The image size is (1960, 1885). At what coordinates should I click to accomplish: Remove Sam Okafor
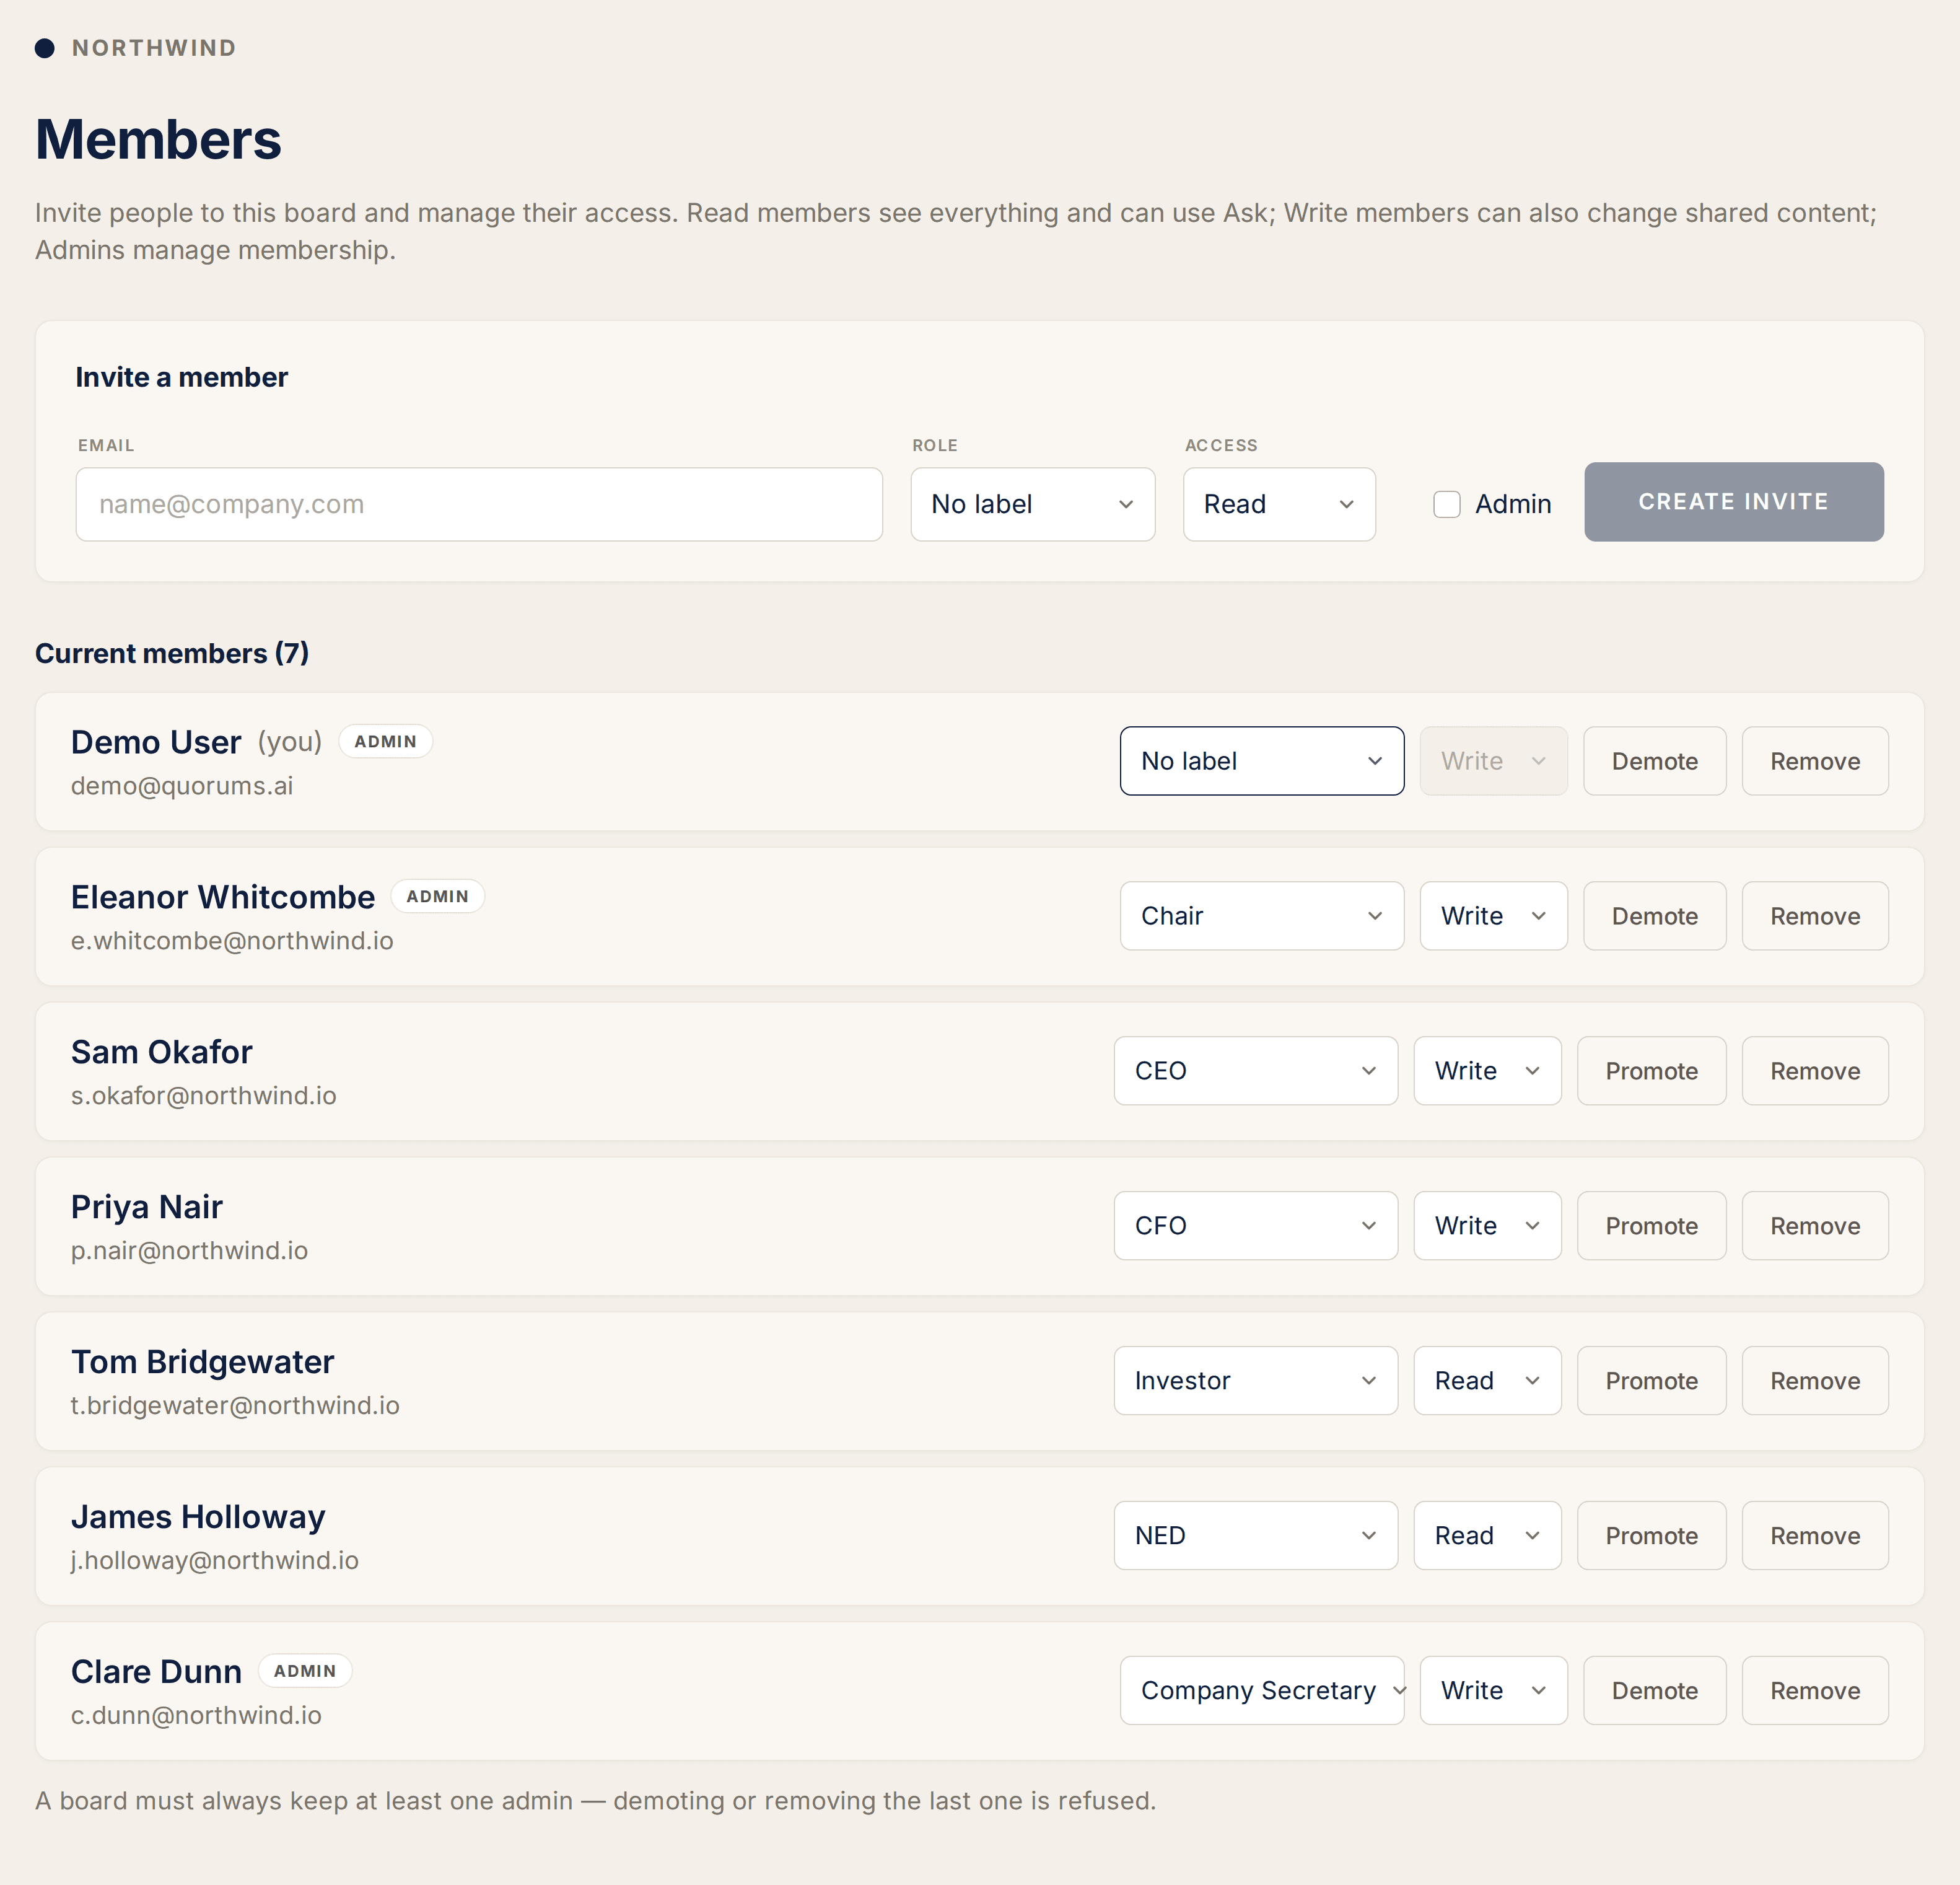[1815, 1071]
